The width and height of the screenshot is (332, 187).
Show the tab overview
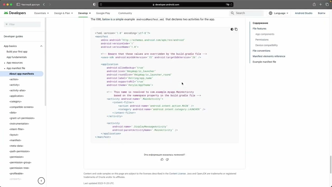coord(327,4)
